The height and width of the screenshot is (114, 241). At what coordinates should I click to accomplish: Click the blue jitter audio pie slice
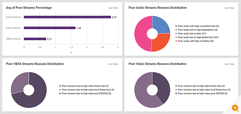(161, 25)
